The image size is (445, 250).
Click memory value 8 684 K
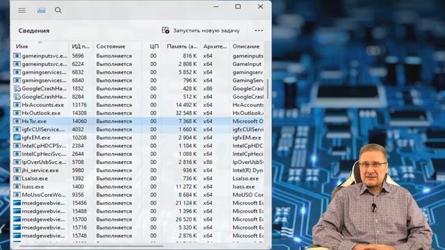coord(188,195)
